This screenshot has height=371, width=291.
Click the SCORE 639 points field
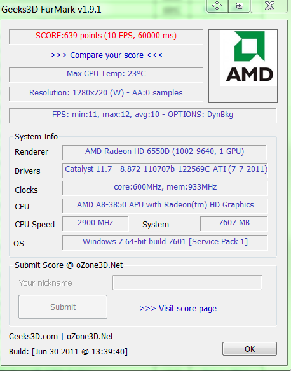pos(106,37)
